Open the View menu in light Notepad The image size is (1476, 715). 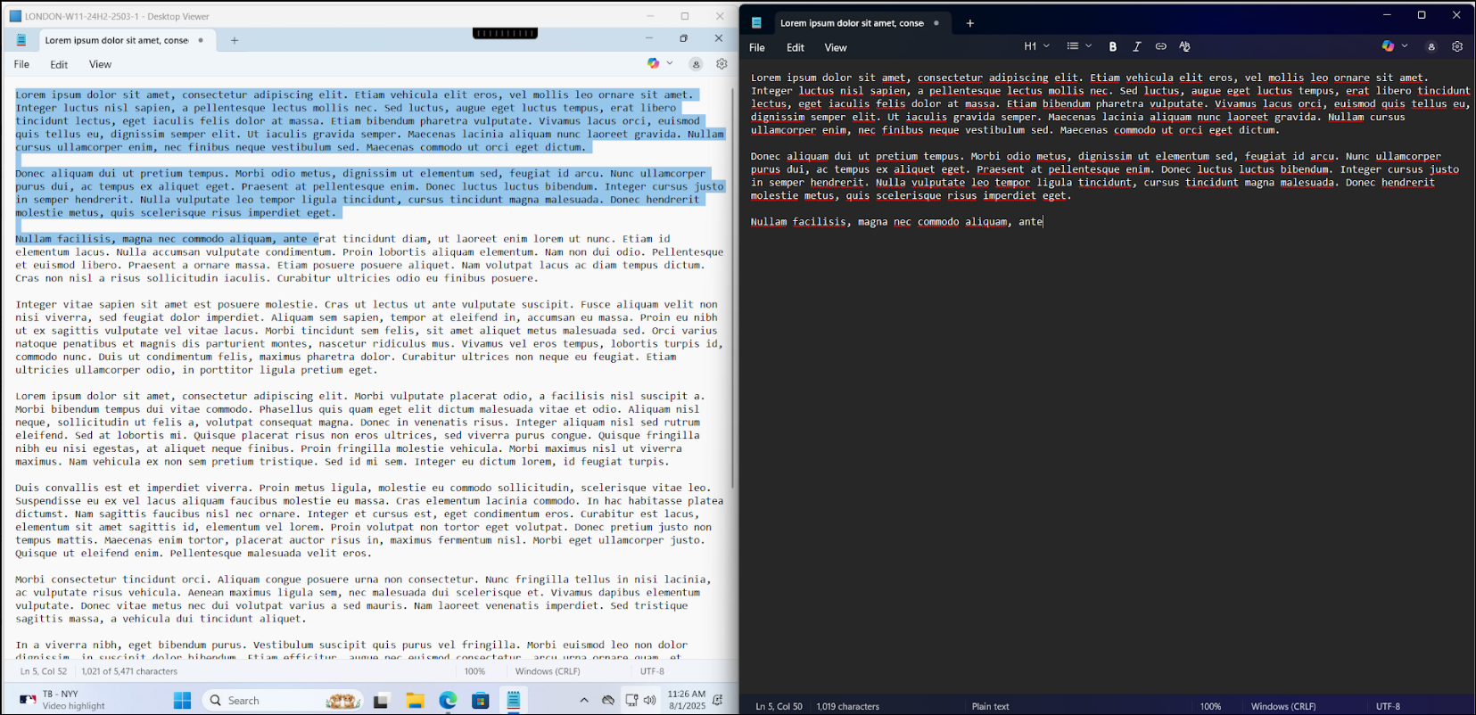point(100,64)
